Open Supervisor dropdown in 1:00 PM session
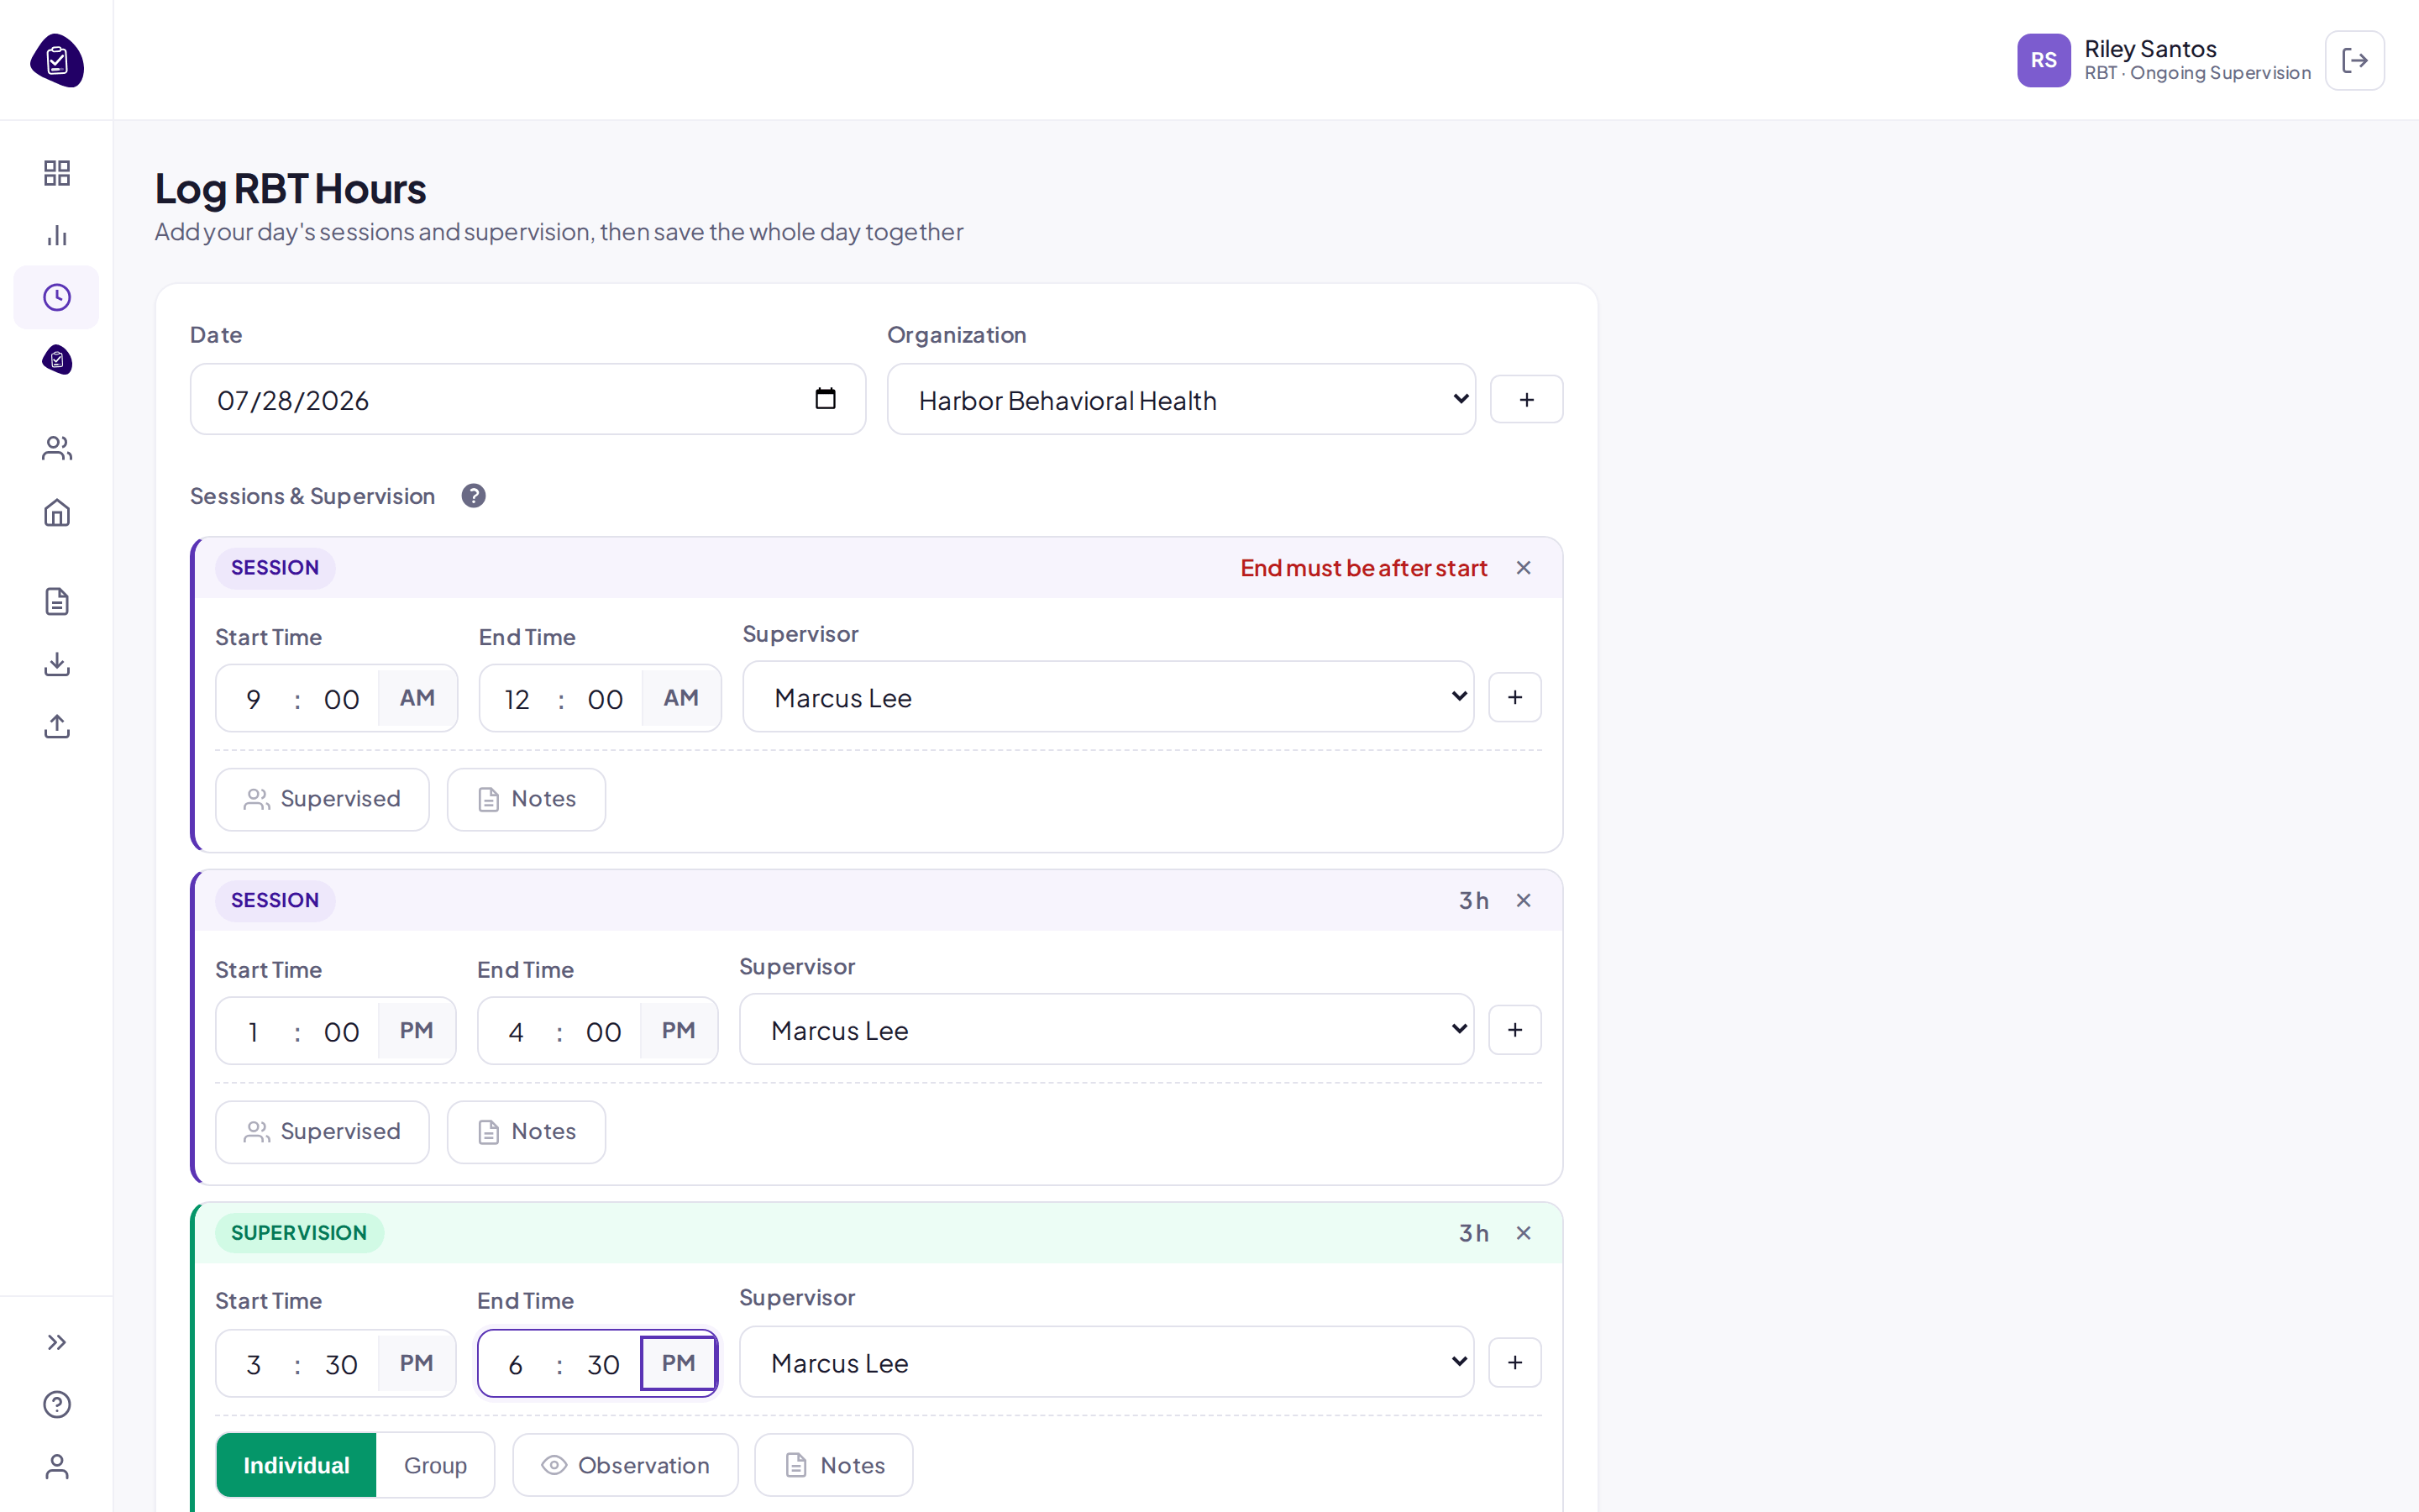2419x1512 pixels. tap(1105, 1030)
